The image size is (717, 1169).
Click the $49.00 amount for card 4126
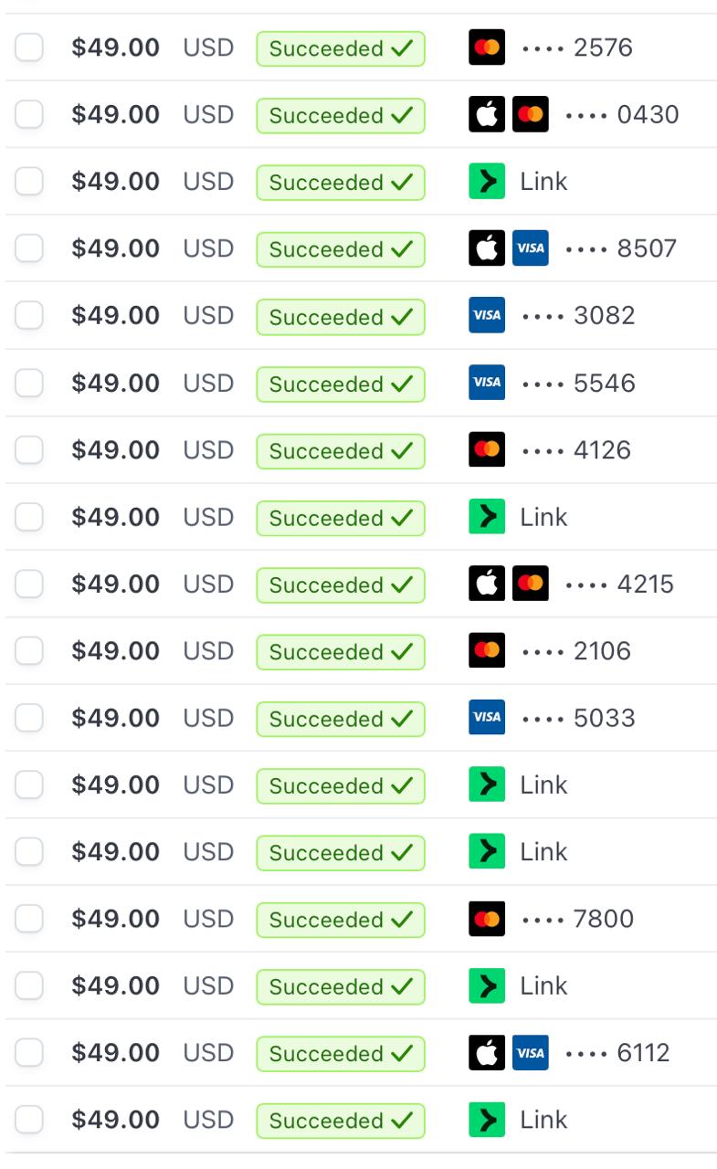(x=115, y=449)
